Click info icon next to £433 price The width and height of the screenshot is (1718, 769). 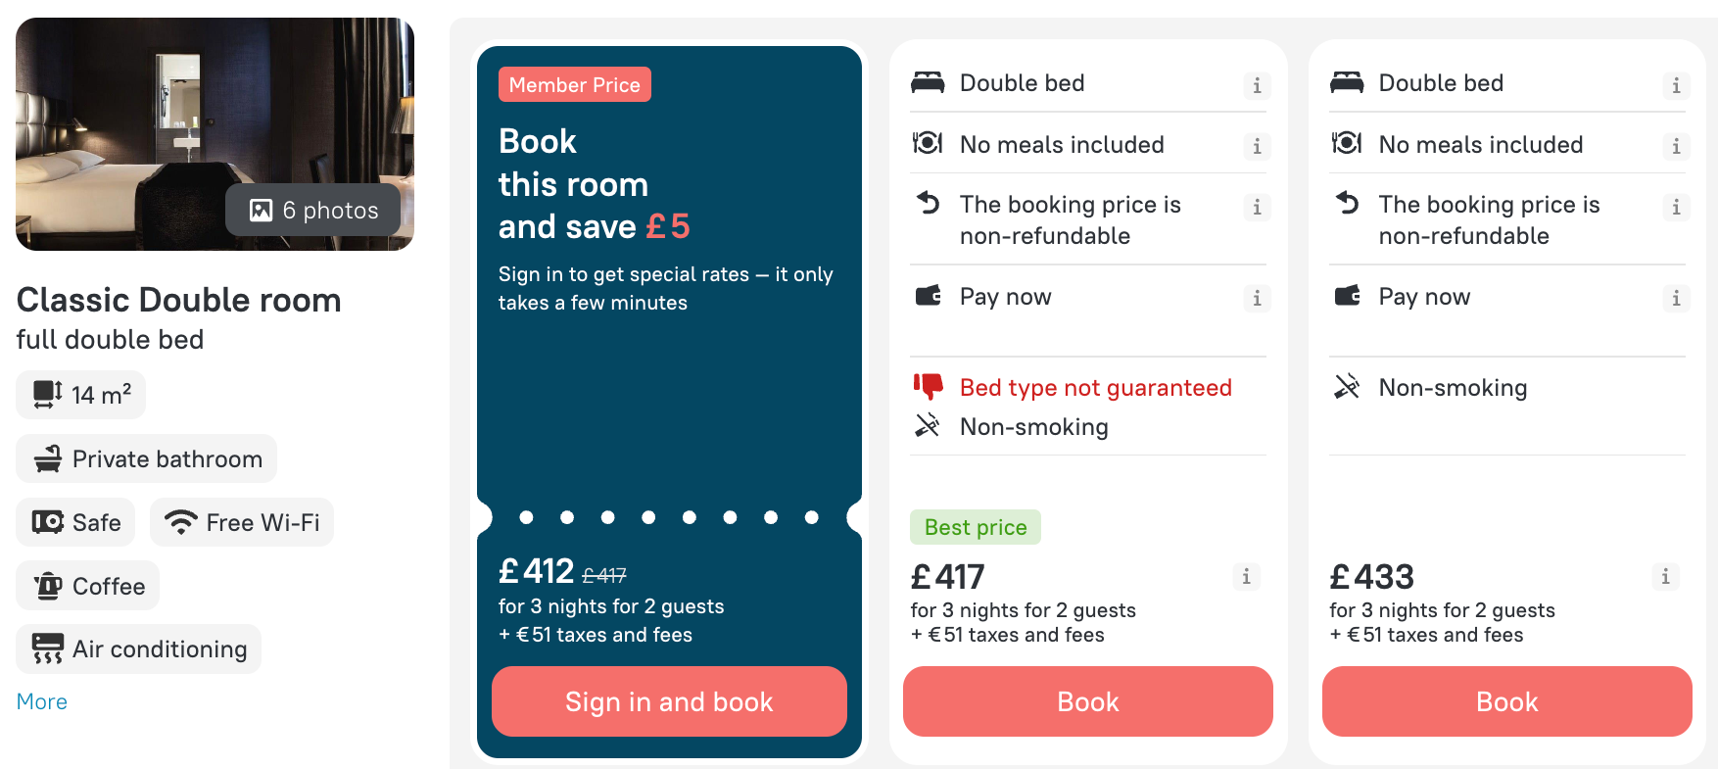point(1665,577)
